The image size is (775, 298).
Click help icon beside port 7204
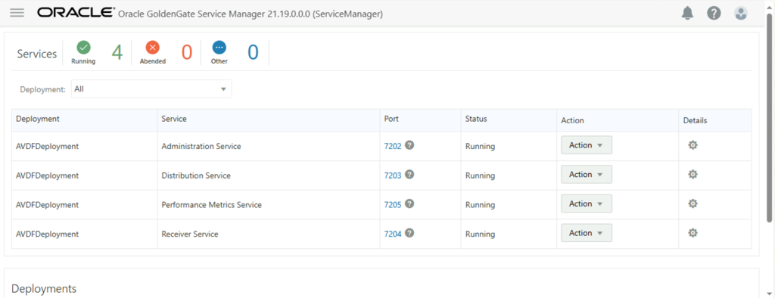click(x=409, y=233)
